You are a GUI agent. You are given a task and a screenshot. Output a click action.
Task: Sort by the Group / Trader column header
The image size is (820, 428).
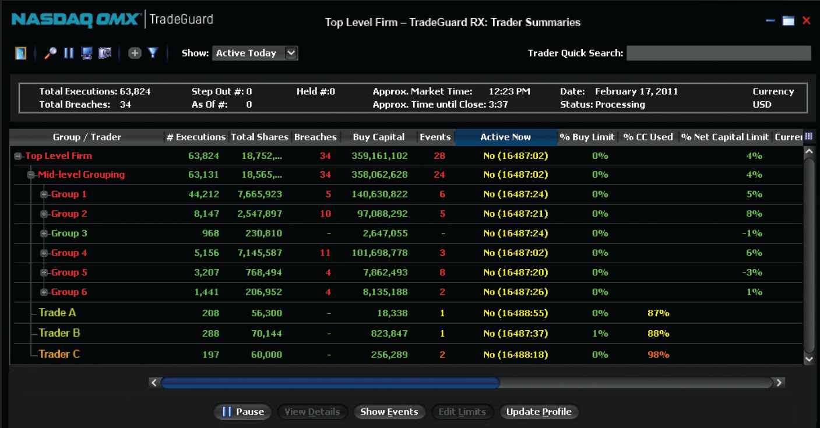(x=87, y=137)
